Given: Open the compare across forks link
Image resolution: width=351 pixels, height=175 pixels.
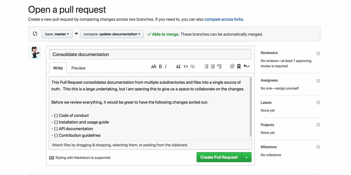Looking at the screenshot, I should coord(224,19).
